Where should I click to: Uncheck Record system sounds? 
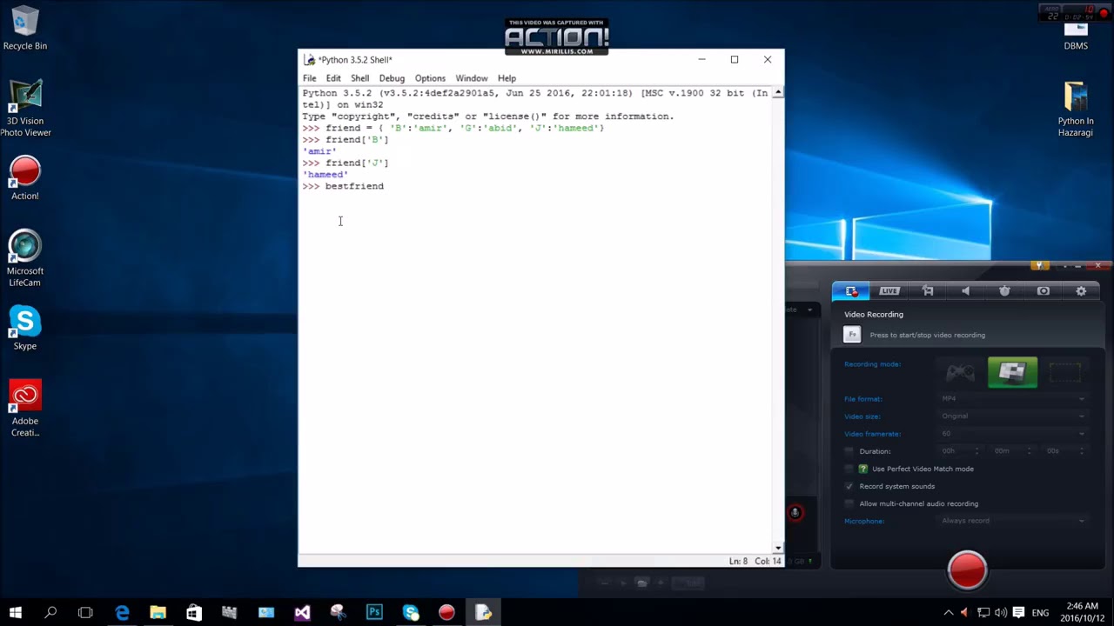[x=849, y=486]
